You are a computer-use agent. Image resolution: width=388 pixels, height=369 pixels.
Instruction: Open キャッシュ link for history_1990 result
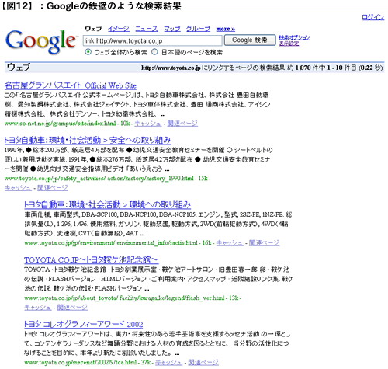[18, 188]
